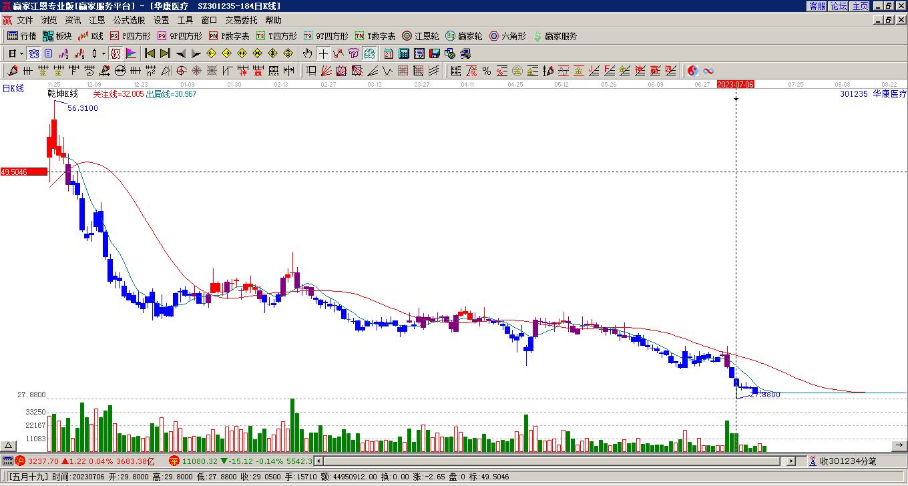Click the 关注线=32.005 label
The image size is (908, 486).
[x=118, y=94]
